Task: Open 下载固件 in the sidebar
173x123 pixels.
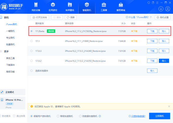Action: (x=10, y=65)
